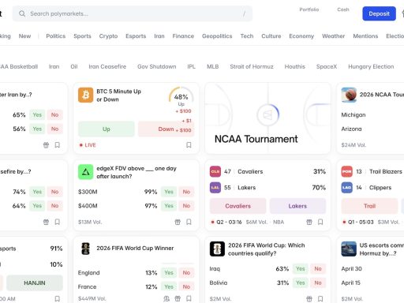Choose No for Bolivia qualifying
Screen dimensions: 404x303
[318, 282]
